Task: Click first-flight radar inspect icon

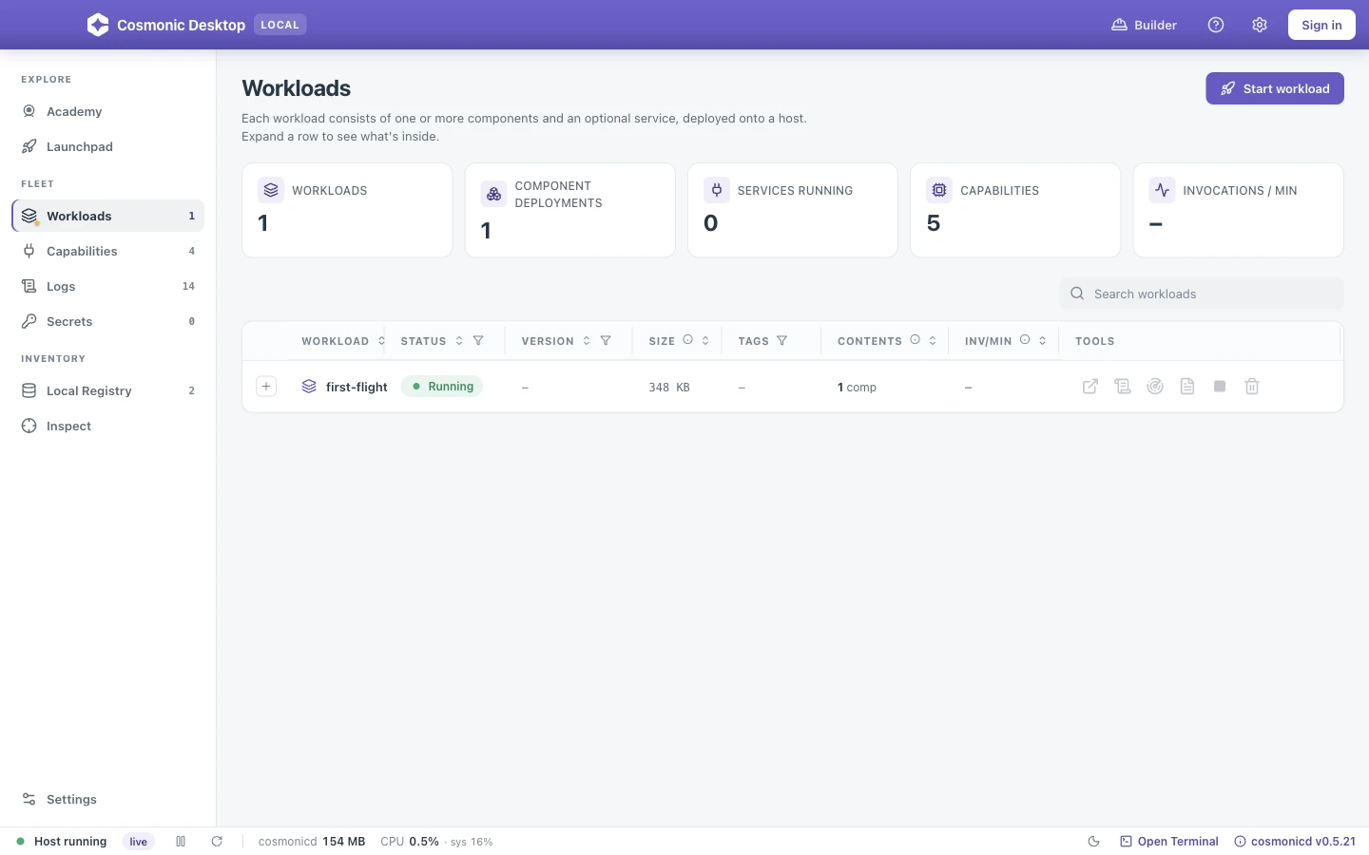Action: (x=1155, y=387)
